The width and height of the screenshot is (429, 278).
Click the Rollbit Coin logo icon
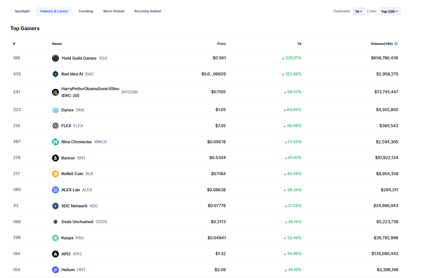click(x=55, y=174)
